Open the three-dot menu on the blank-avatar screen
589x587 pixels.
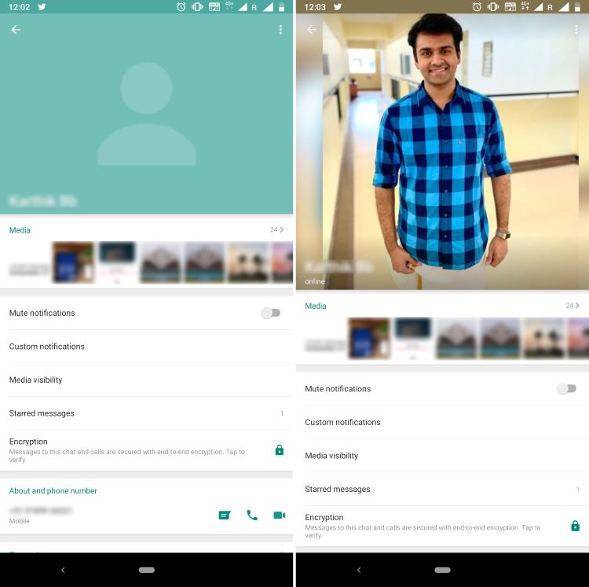tap(280, 30)
